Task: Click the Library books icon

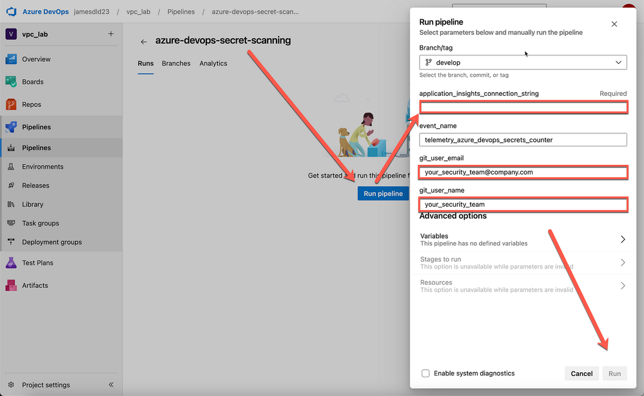Action: 11,204
